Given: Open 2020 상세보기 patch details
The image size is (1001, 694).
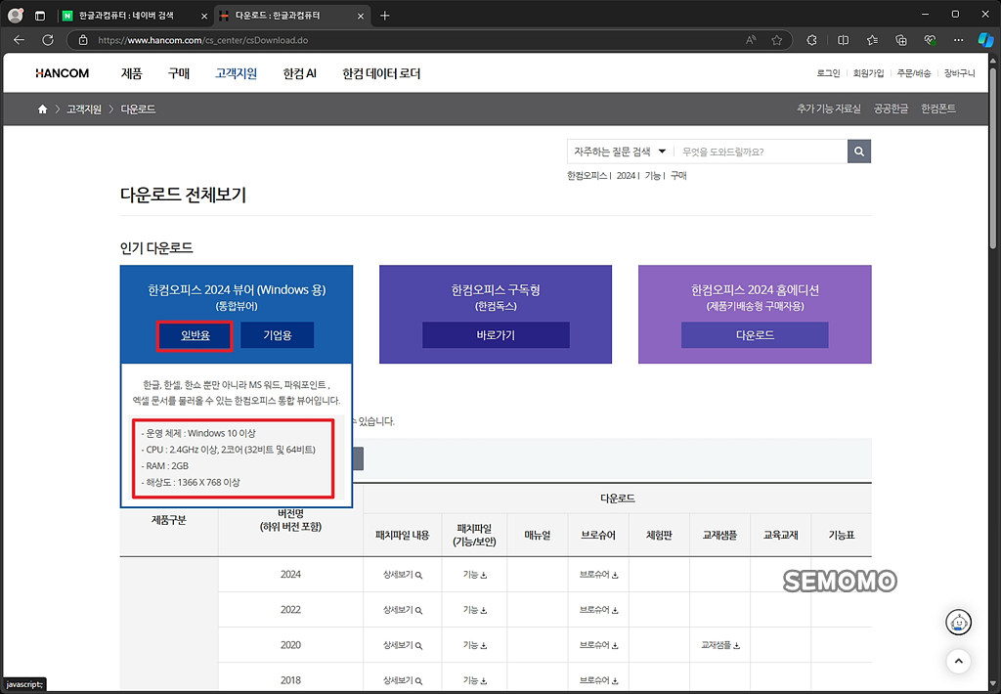Looking at the screenshot, I should click(402, 645).
